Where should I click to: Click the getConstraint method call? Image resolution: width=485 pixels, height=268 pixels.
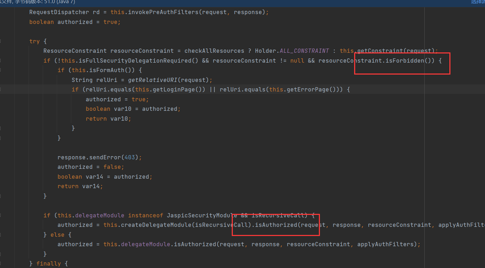point(380,51)
